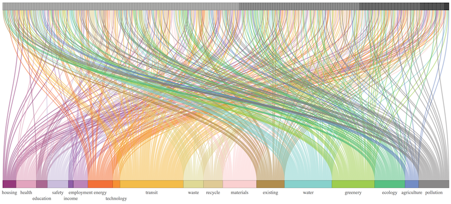Click the "income" text label
The width and height of the screenshot is (451, 204).
71,199
